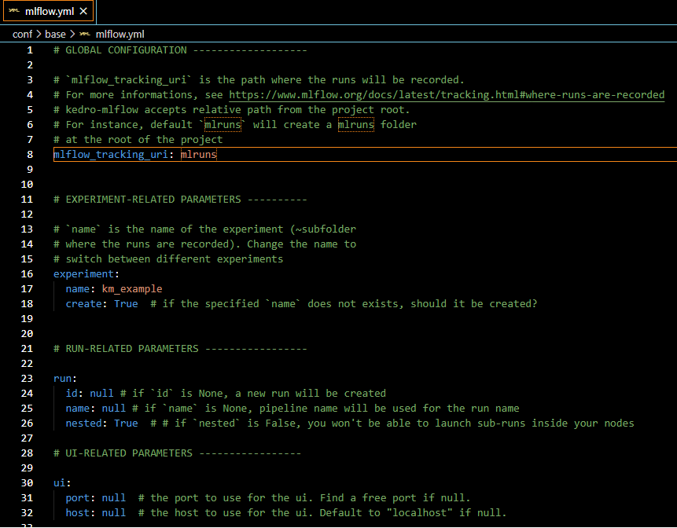Click line number 8 in the gutter
677x528 pixels.
30,155
